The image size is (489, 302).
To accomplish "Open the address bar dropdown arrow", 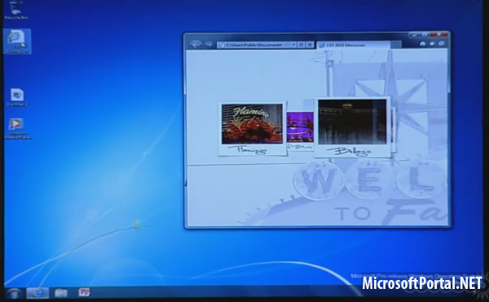I will point(293,45).
